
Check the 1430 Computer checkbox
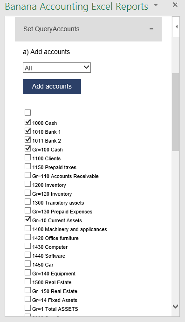tap(27, 246)
